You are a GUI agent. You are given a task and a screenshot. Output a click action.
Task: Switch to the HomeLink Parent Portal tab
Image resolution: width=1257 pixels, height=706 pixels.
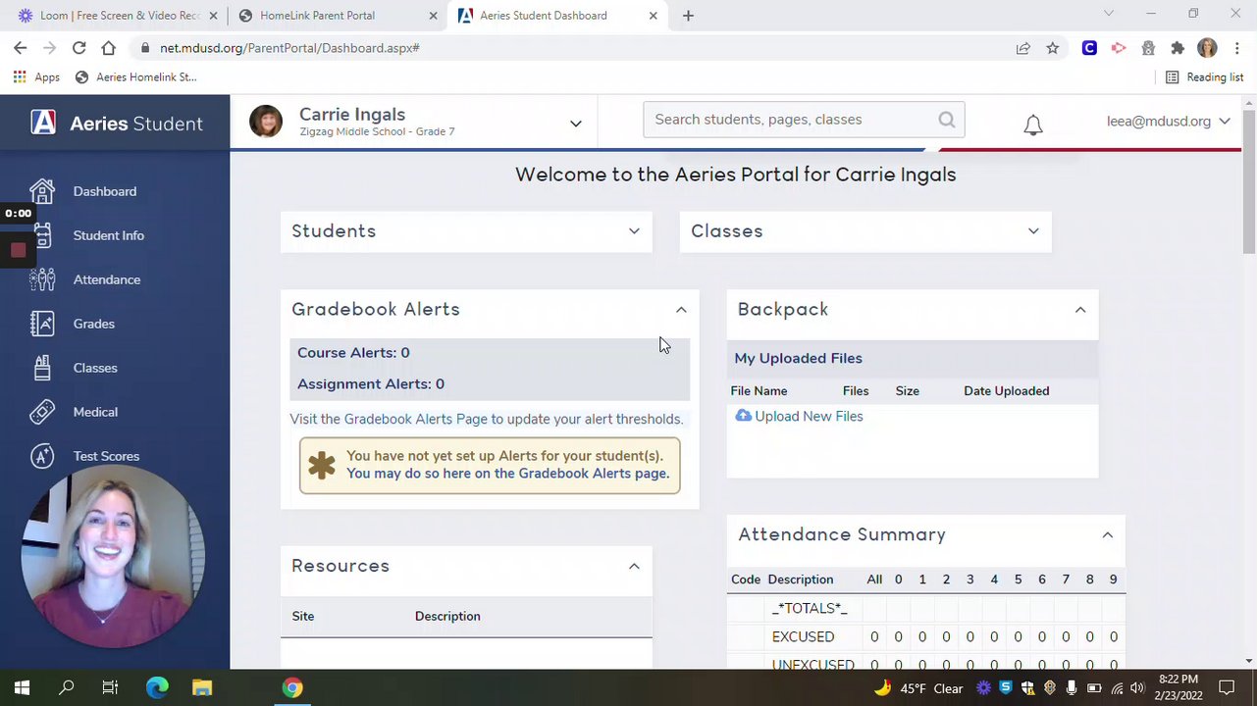click(x=336, y=16)
